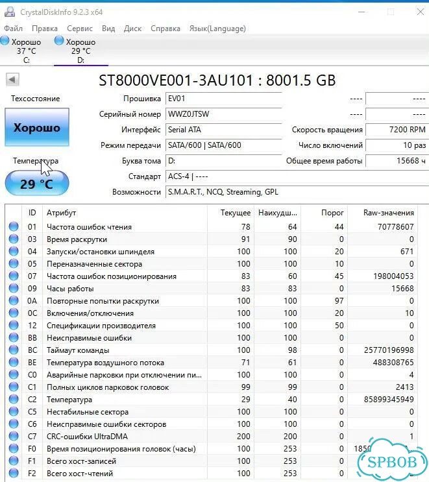Screen dimensions: 429x482
Task: Click status circle for attribute F2
Action: point(14,473)
